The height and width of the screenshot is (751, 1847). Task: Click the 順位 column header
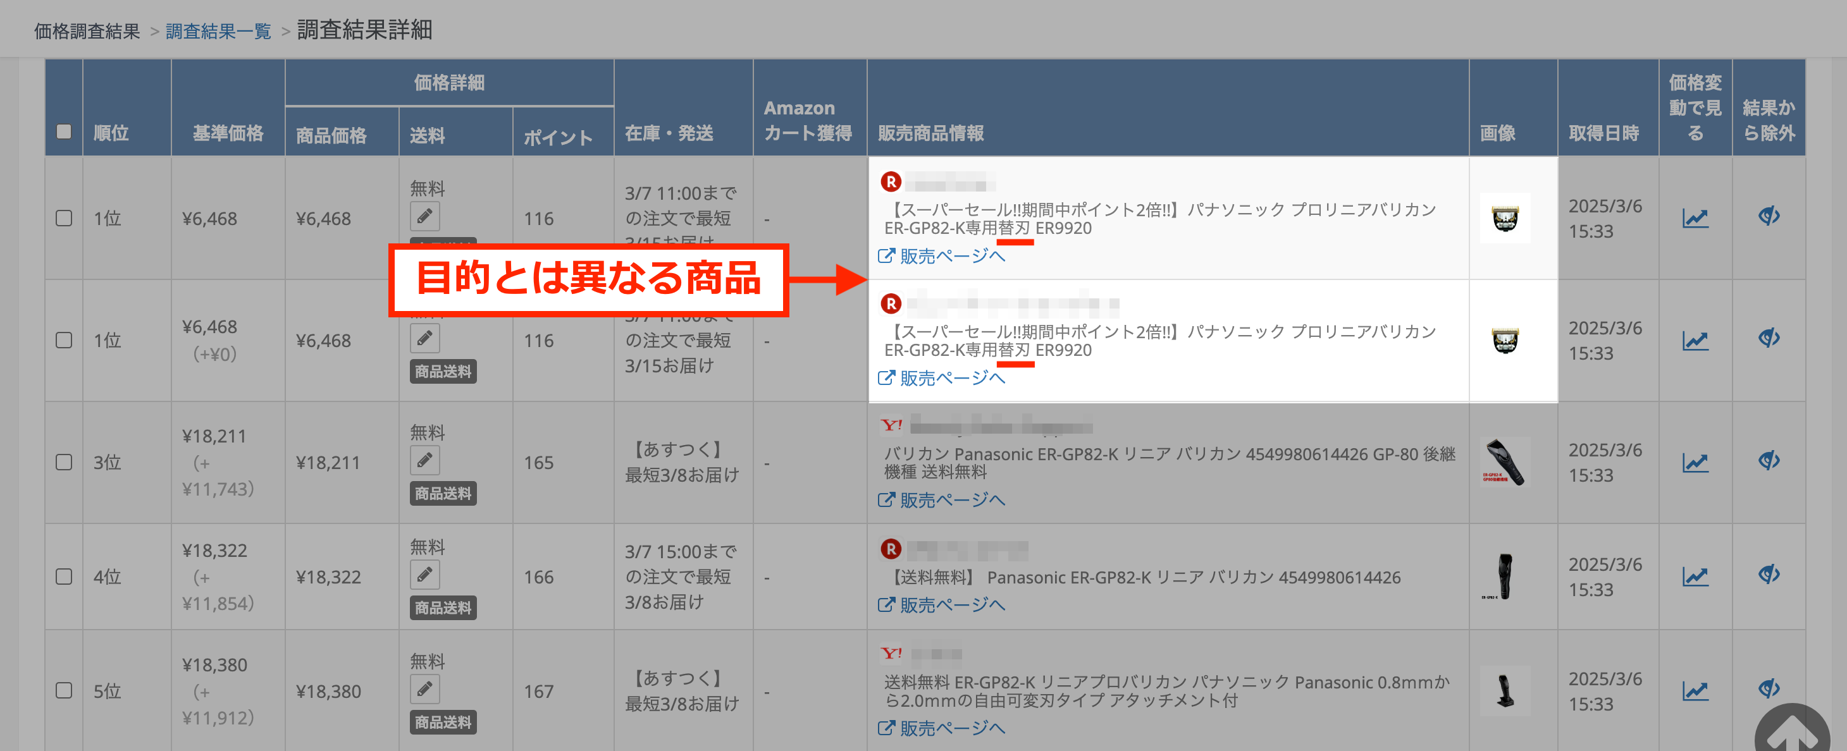pos(111,133)
